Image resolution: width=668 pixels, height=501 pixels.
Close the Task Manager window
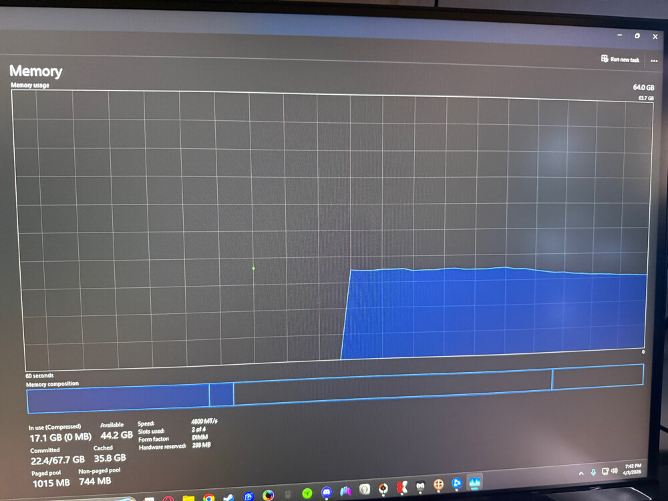click(655, 37)
